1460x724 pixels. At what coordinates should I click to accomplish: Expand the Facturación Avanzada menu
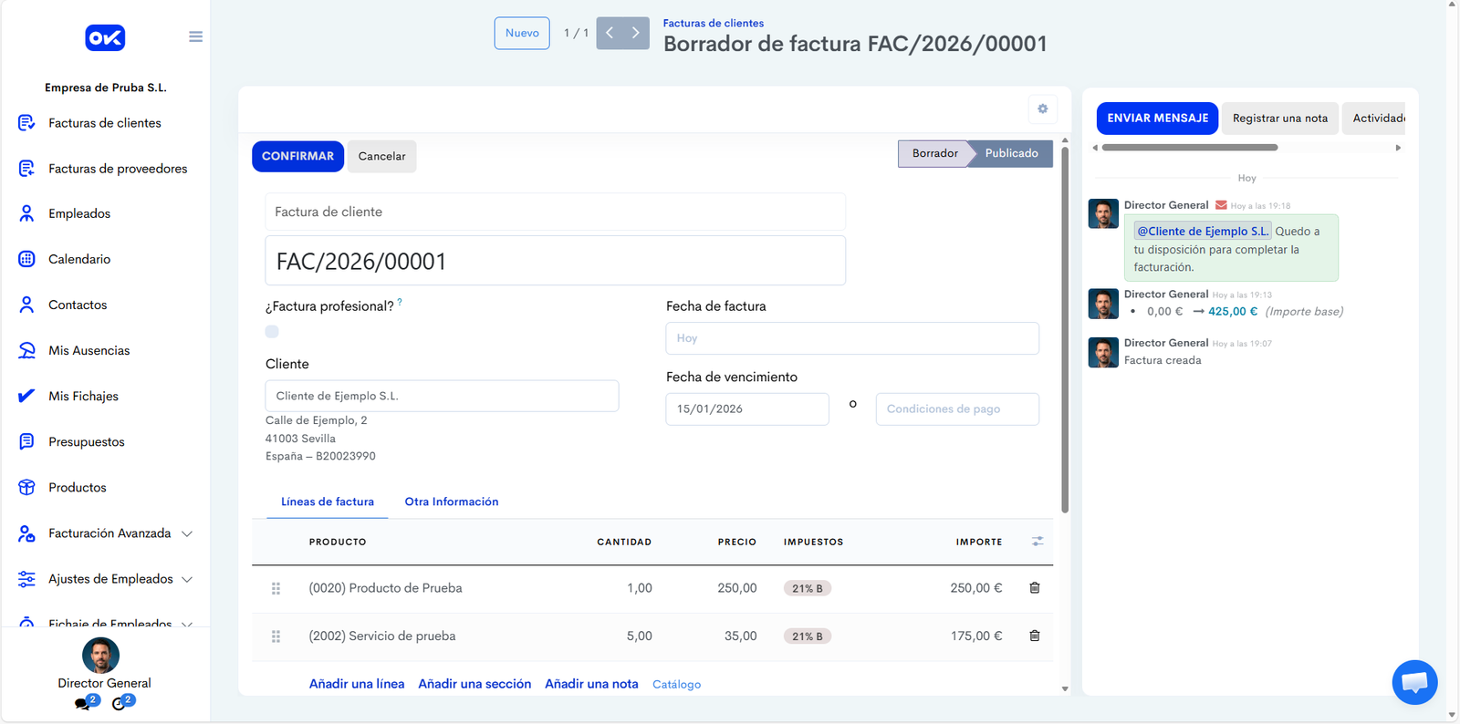click(187, 533)
